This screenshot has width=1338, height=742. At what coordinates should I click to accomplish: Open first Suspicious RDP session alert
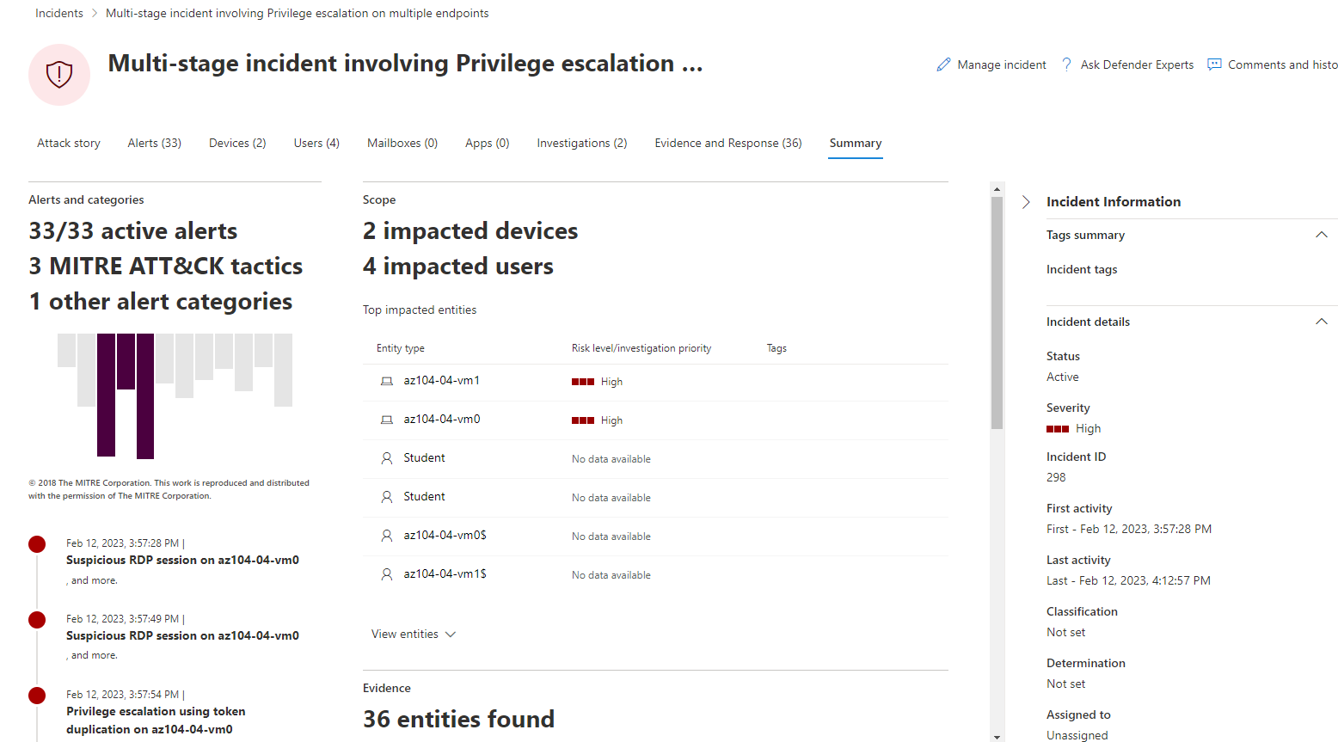182,561
